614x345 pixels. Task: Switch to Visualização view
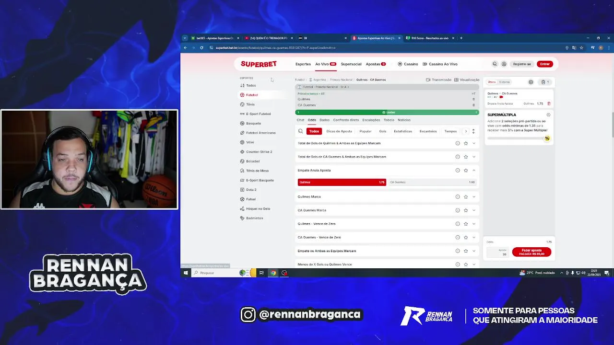click(467, 80)
